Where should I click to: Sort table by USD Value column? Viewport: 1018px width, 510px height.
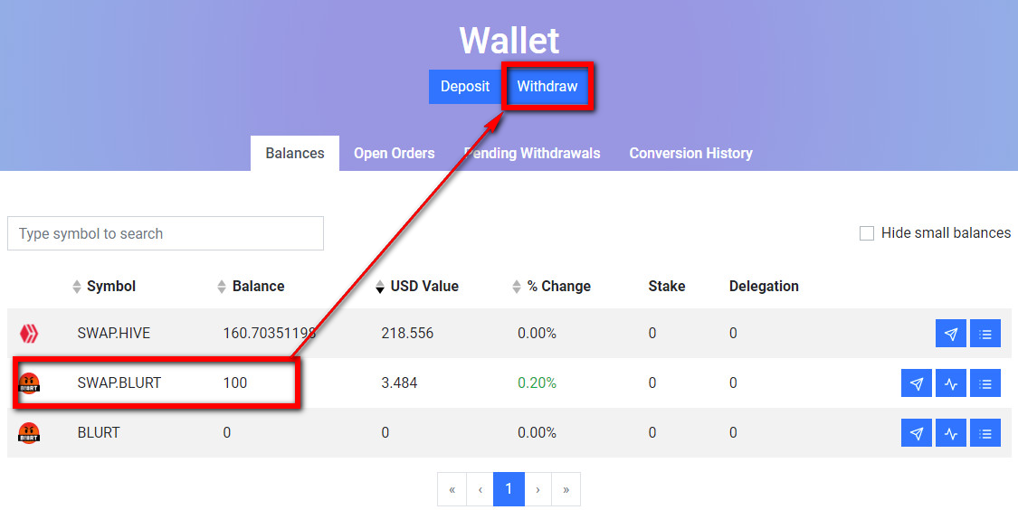tap(417, 286)
